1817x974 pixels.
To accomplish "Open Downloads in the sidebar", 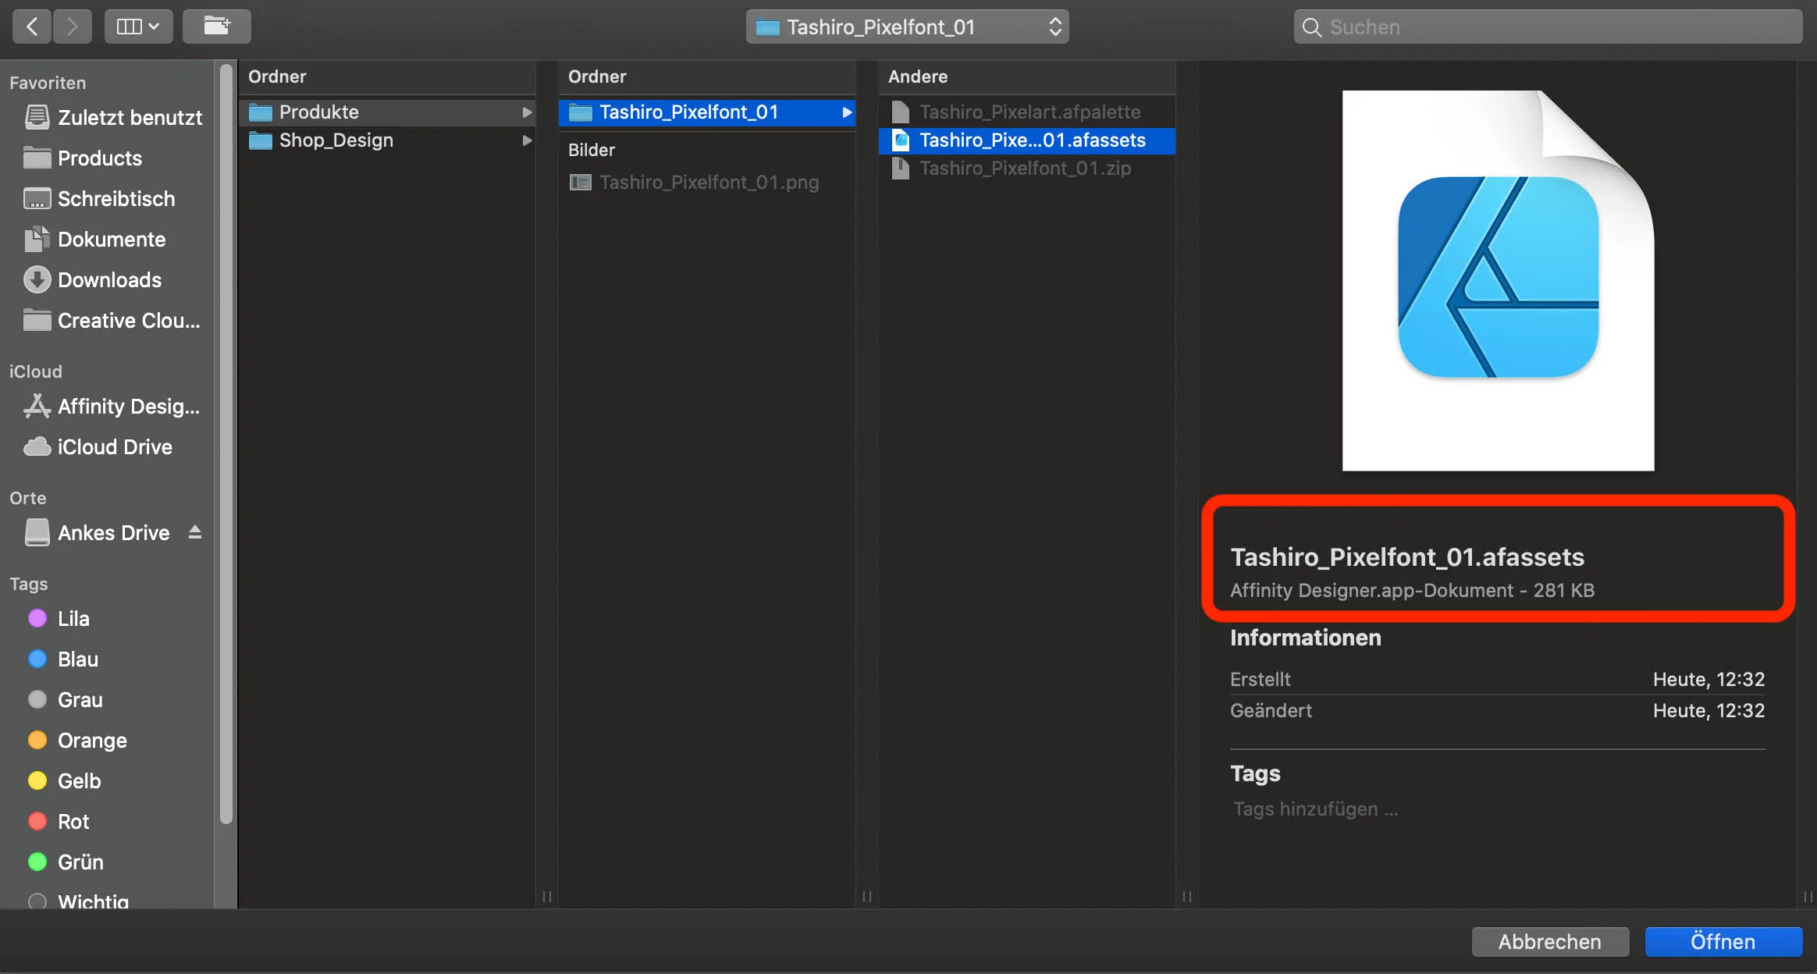I will click(x=109, y=280).
